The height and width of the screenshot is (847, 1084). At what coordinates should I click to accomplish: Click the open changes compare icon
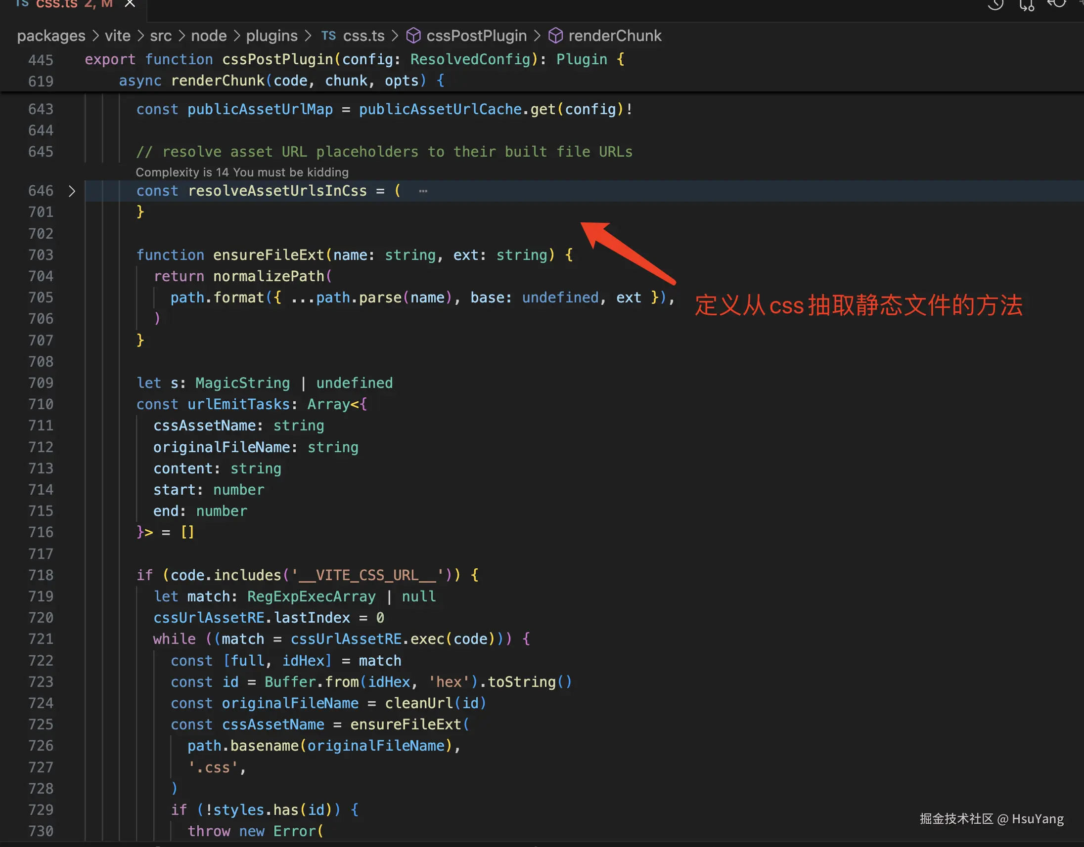point(1027,5)
